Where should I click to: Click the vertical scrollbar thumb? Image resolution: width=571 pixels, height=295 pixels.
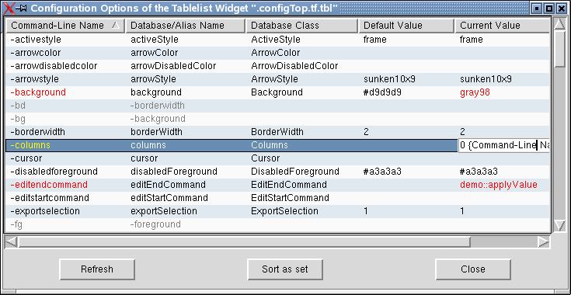pyautogui.click(x=559, y=49)
